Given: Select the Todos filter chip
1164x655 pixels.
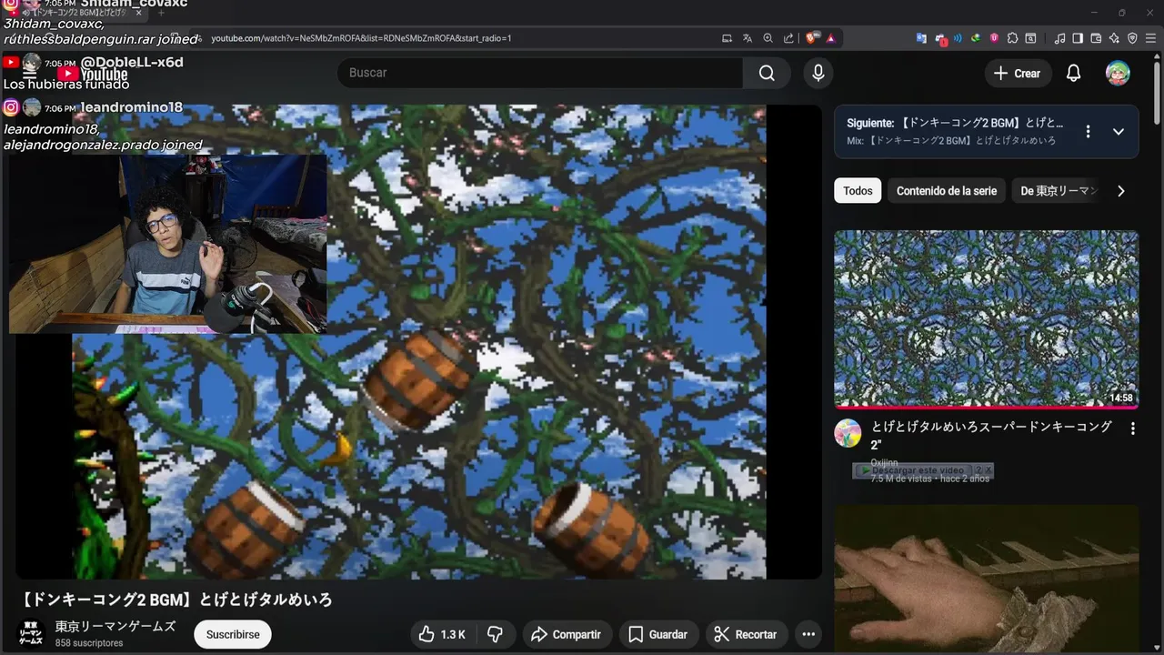Looking at the screenshot, I should click(x=858, y=190).
